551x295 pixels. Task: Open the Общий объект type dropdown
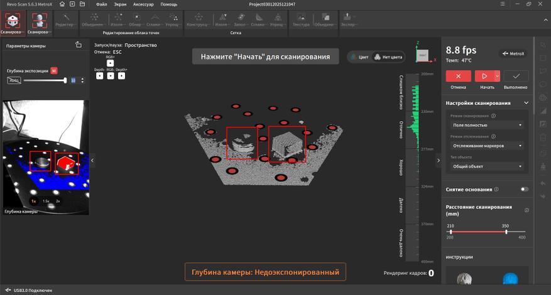click(487, 166)
